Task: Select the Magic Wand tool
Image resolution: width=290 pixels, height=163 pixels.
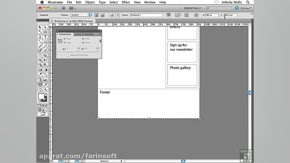Action: click(40, 32)
